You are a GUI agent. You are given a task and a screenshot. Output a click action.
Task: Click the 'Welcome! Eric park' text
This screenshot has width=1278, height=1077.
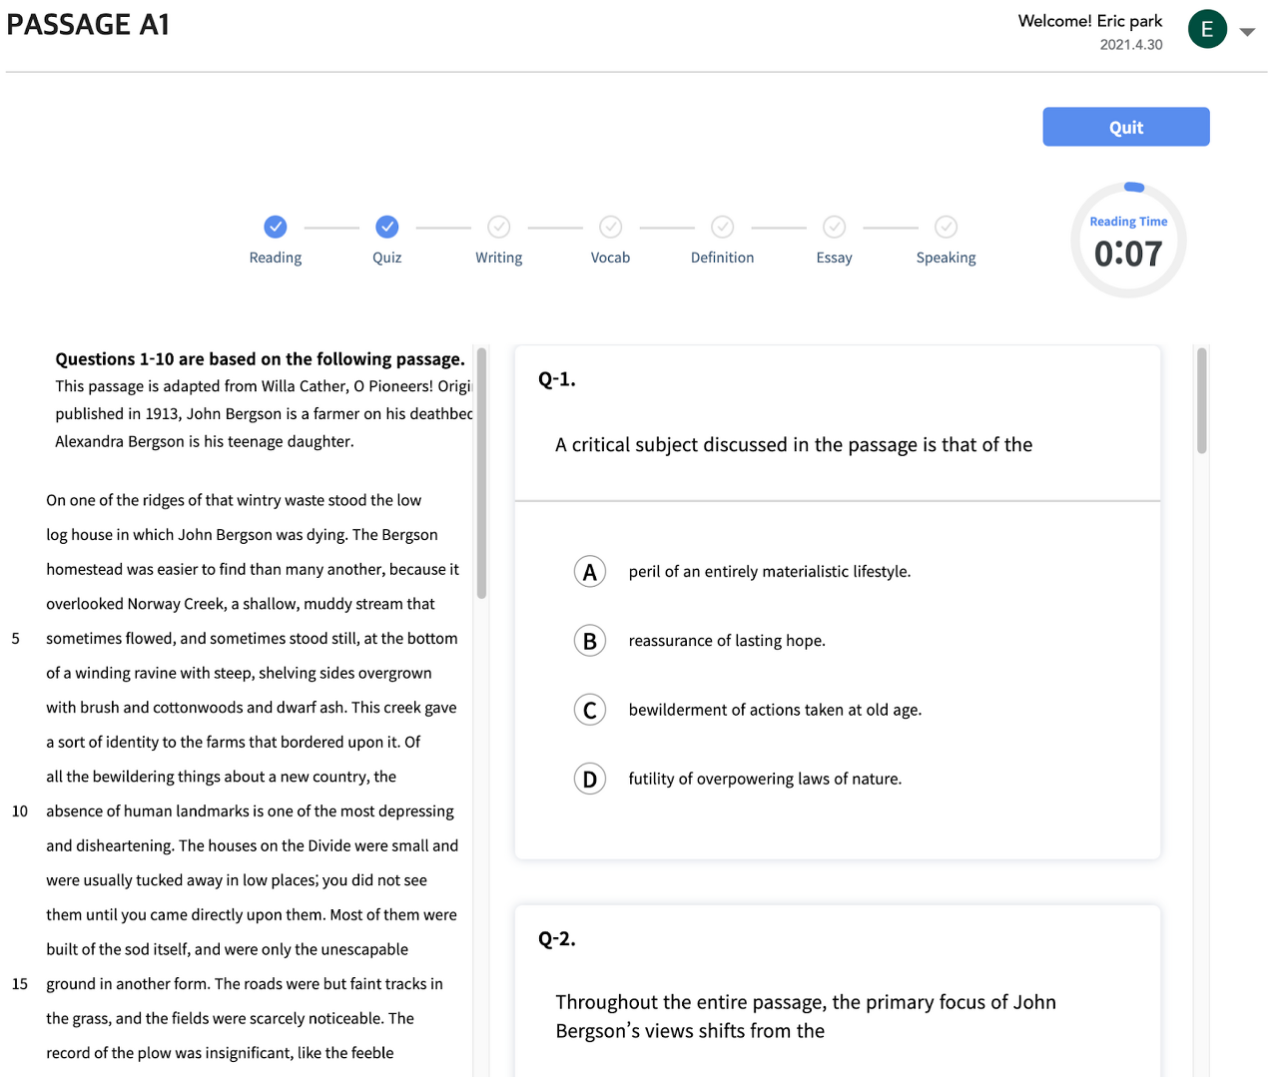(1090, 21)
